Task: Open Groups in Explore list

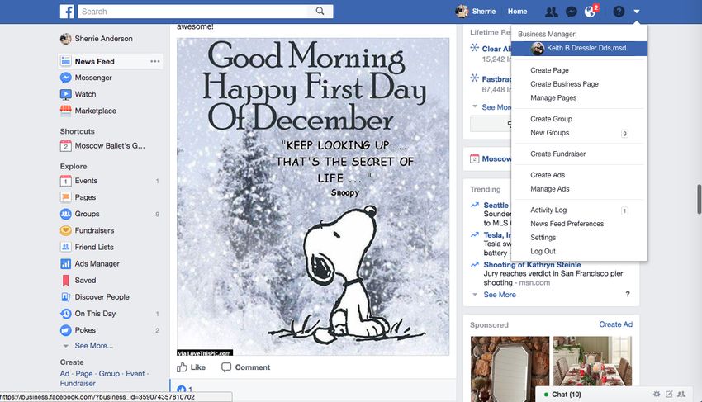Action: (x=87, y=214)
